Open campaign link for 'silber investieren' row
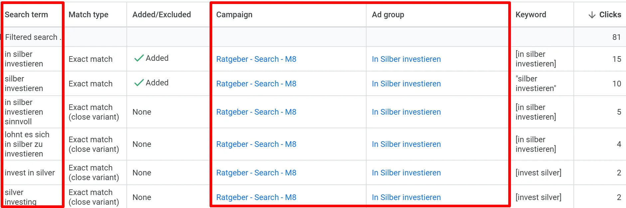The image size is (626, 208). coord(256,84)
